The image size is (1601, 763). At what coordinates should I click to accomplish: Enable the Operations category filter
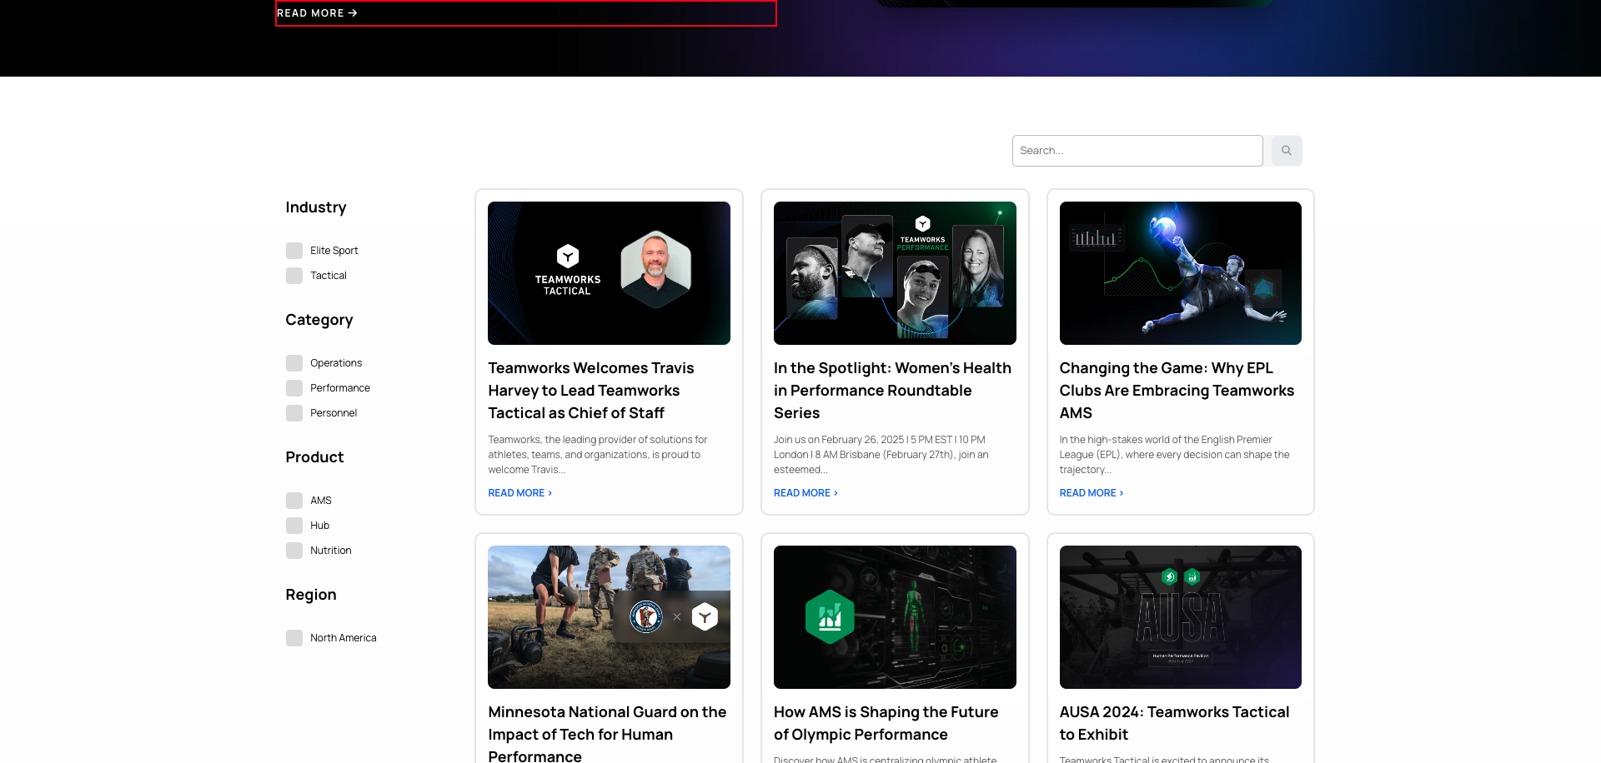click(x=294, y=362)
